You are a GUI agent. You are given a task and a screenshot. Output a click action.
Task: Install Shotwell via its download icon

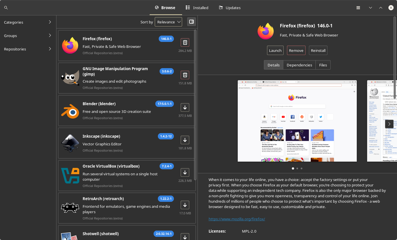(x=185, y=237)
